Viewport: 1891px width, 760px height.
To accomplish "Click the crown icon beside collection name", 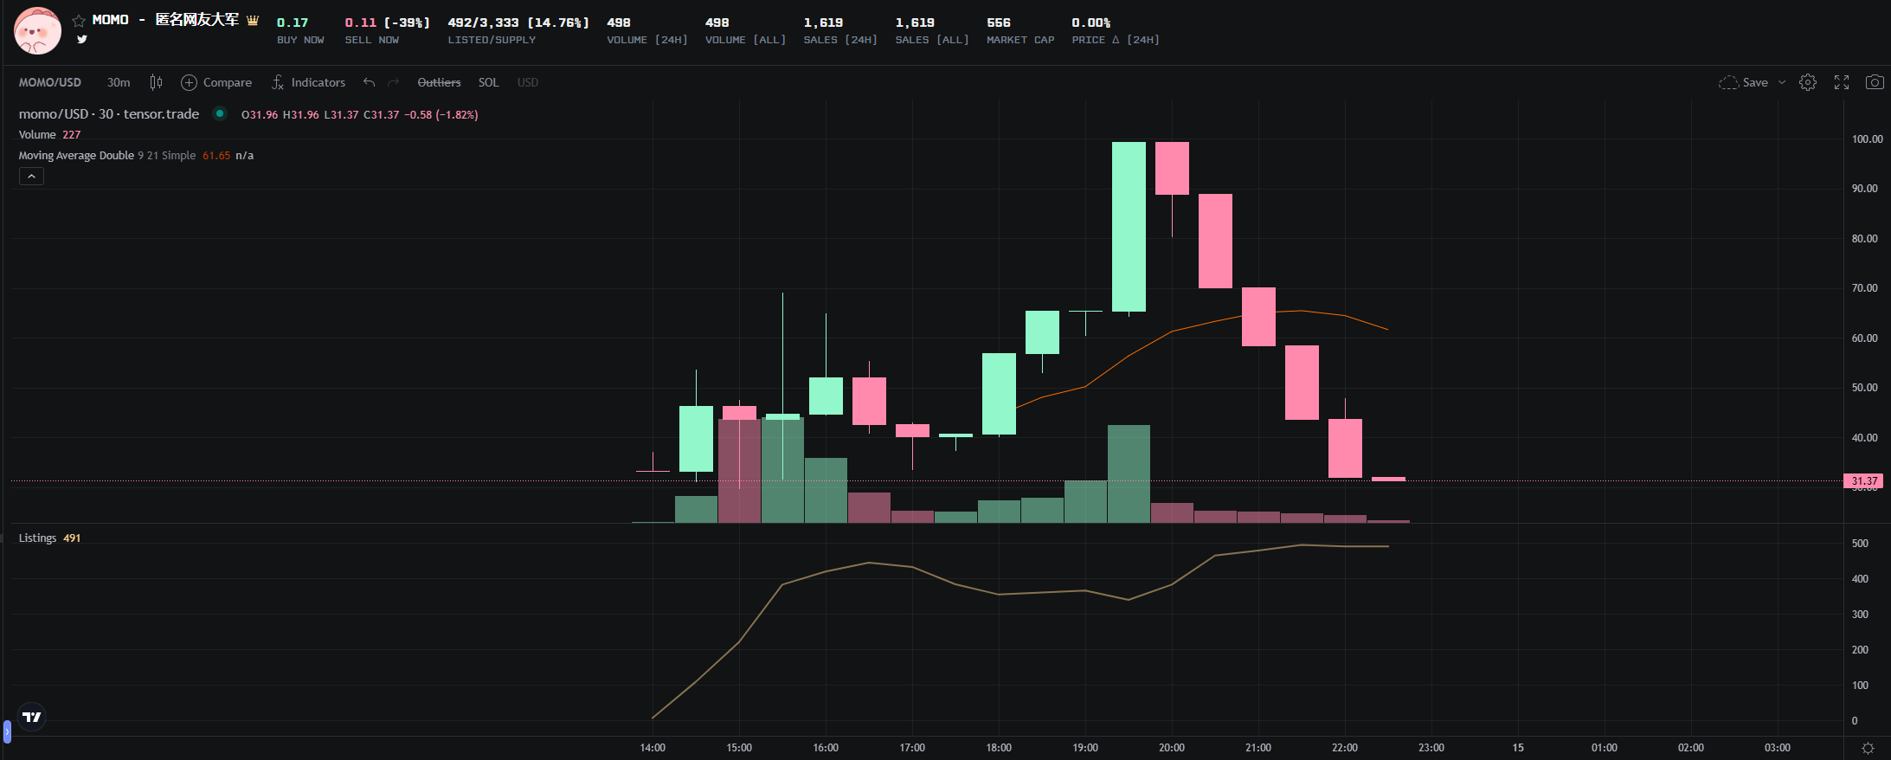I will coord(253,20).
